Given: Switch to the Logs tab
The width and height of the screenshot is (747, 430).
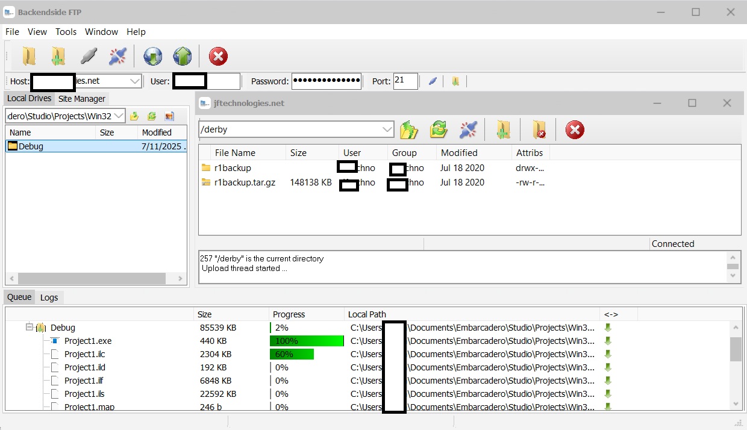Looking at the screenshot, I should pyautogui.click(x=49, y=297).
